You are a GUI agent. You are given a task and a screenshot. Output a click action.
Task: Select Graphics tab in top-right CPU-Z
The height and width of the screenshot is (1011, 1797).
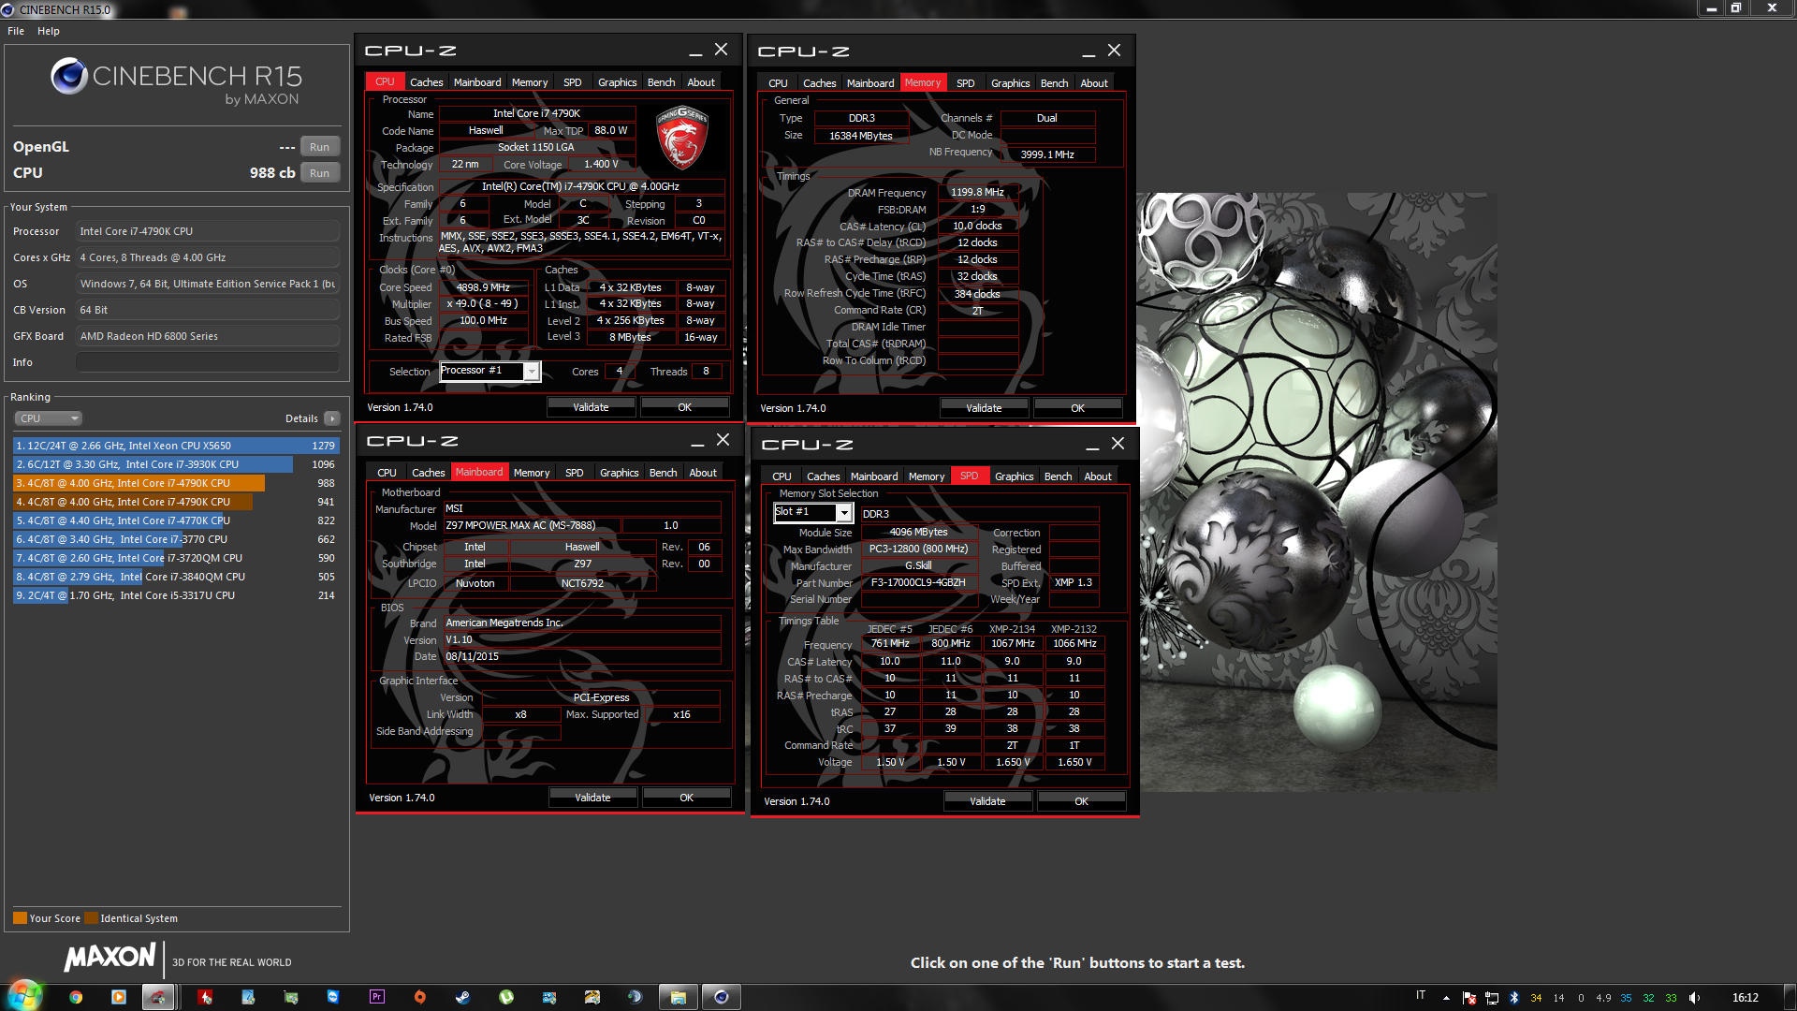pyautogui.click(x=1010, y=83)
